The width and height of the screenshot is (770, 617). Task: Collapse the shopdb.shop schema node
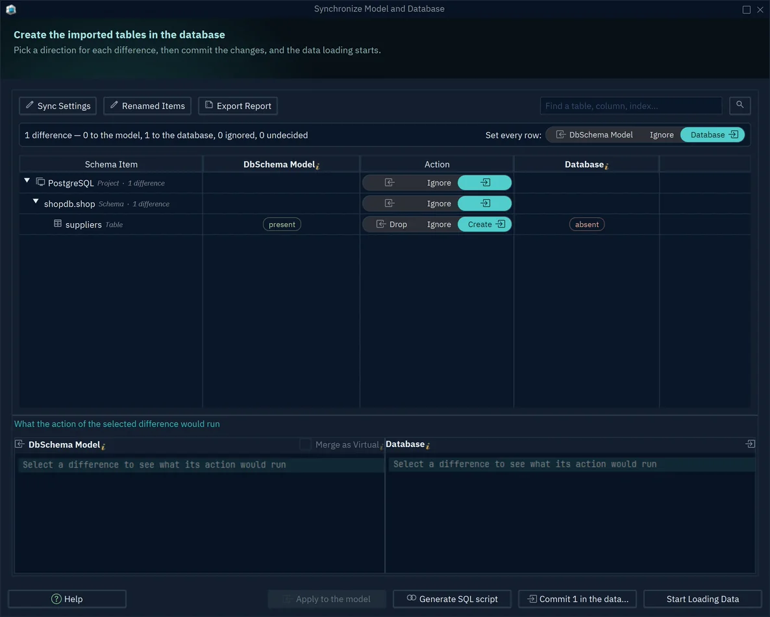pos(35,202)
